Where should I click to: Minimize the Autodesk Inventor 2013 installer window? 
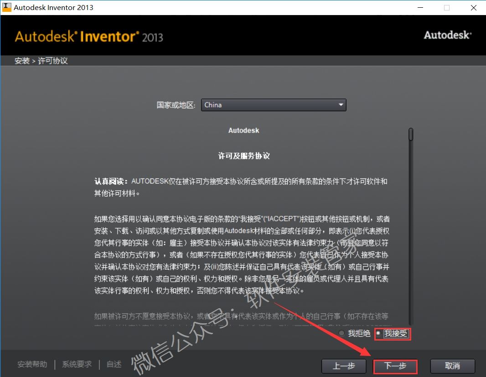[420, 8]
